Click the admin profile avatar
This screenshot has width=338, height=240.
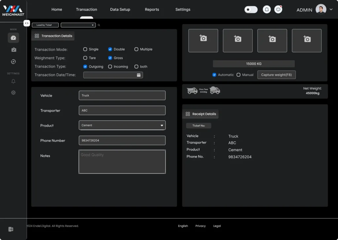coord(321,9)
